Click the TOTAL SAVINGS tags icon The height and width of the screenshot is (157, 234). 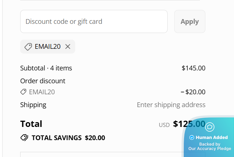[x=25, y=138]
